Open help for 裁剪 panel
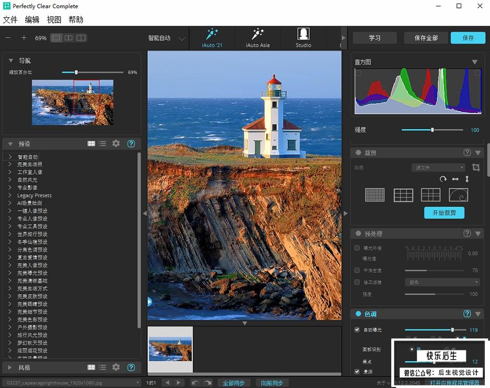The image size is (490, 388). click(467, 152)
